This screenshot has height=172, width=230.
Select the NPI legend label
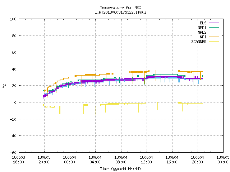203,37
